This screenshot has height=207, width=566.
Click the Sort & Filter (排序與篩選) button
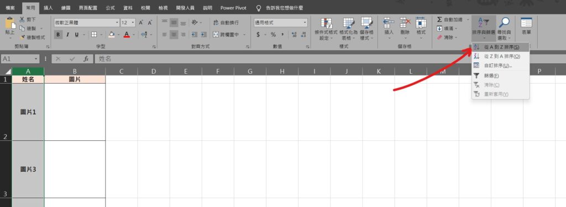click(483, 29)
